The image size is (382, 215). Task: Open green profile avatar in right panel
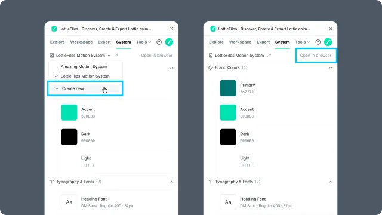(x=328, y=42)
